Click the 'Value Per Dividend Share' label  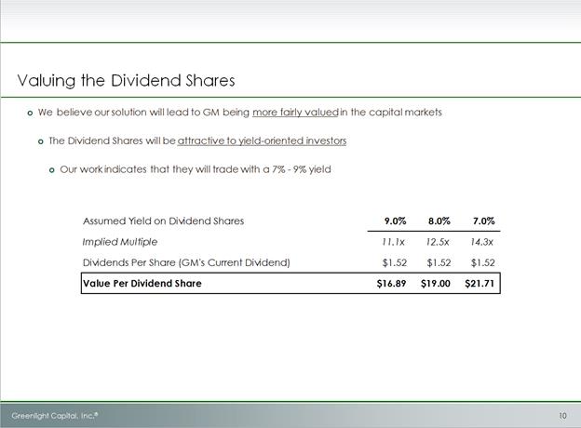tap(142, 284)
